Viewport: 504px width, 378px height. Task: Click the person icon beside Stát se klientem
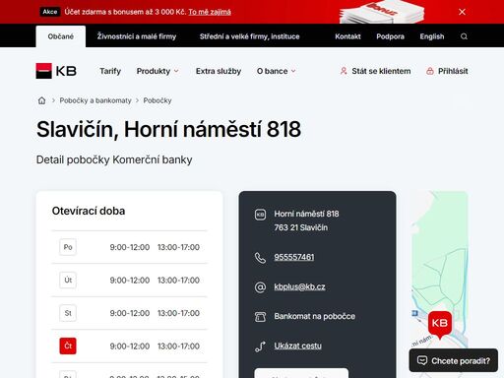point(344,71)
